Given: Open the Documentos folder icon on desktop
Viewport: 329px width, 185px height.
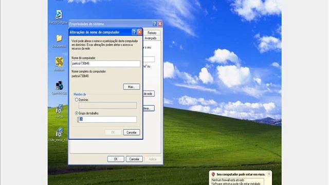Looking at the screenshot, I should click(x=59, y=39).
